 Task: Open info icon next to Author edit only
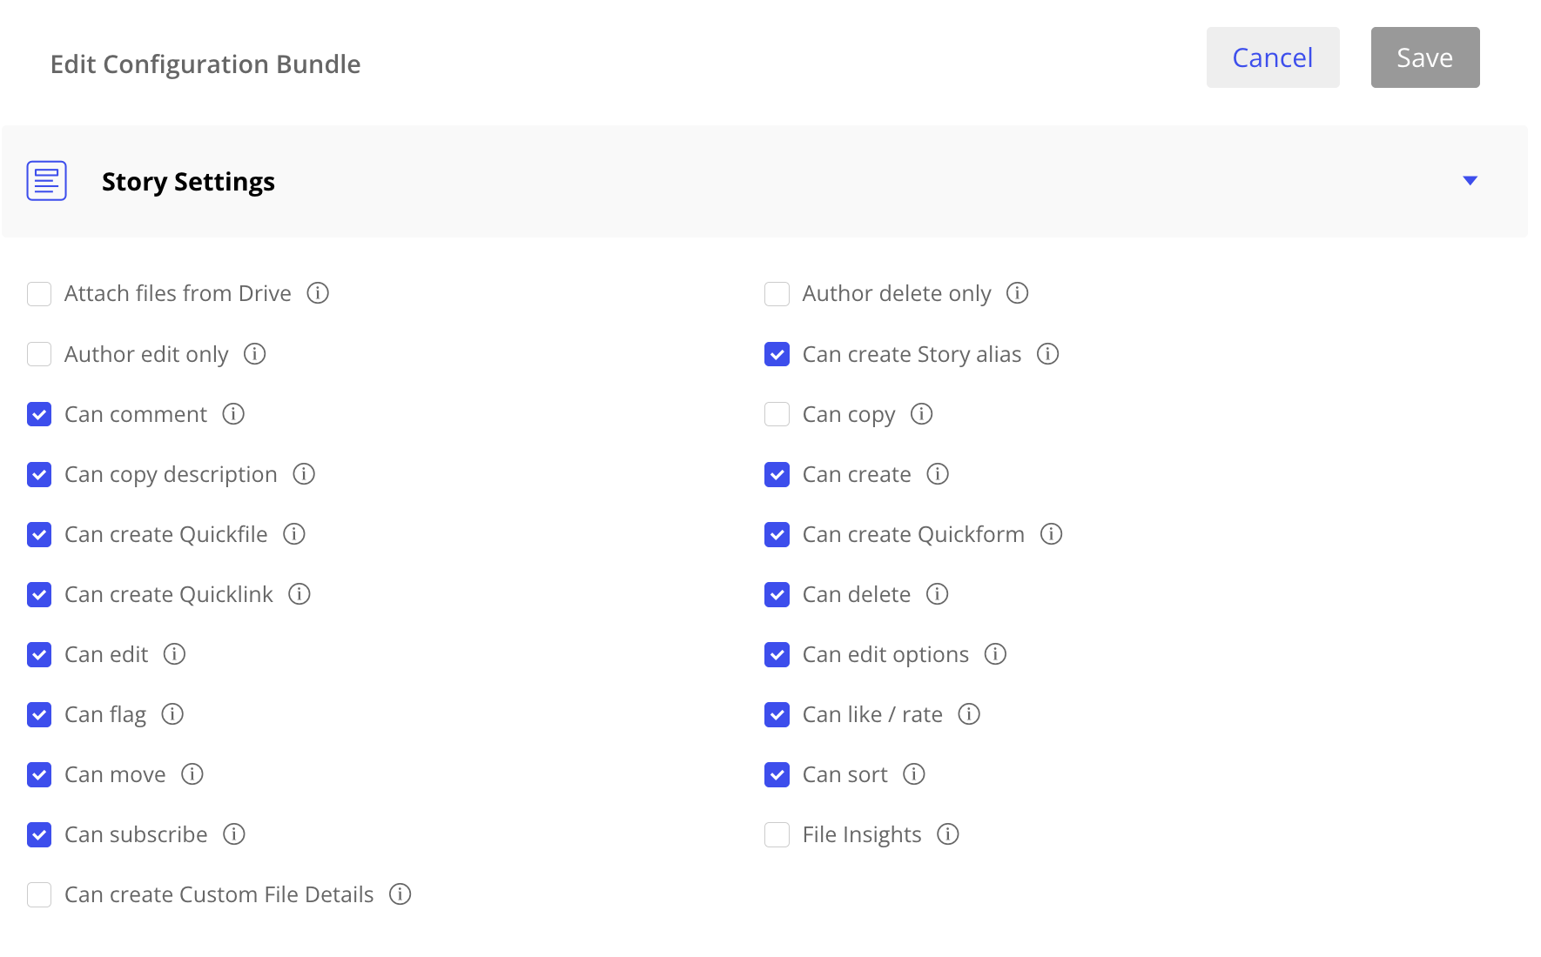(254, 354)
